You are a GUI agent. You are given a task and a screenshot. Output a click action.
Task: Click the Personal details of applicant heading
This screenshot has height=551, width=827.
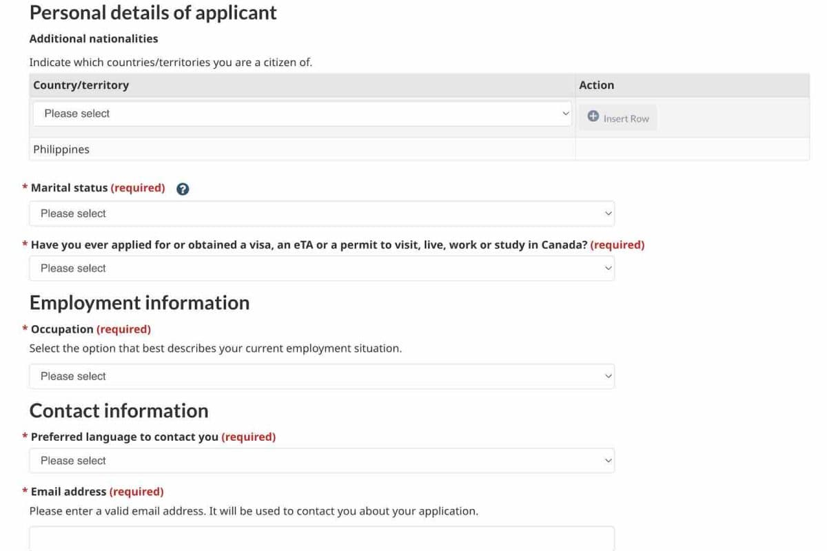[153, 13]
